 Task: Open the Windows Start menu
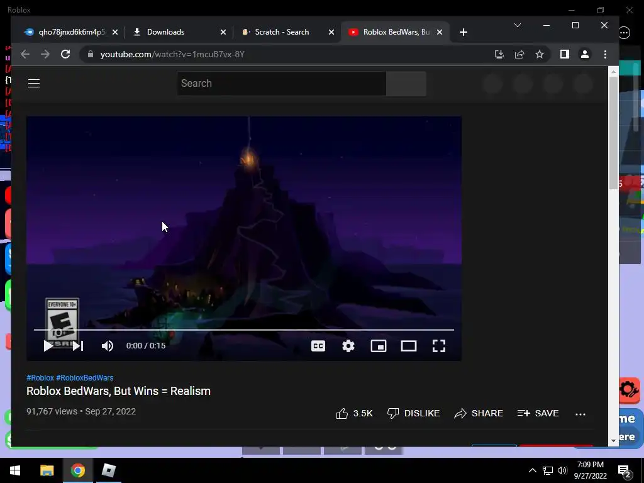(15, 470)
